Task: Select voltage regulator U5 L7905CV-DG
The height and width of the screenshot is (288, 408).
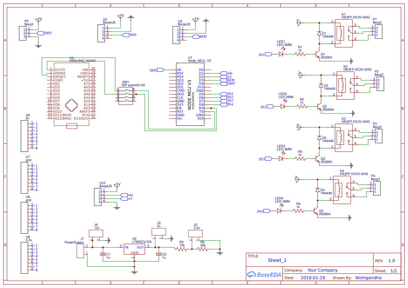Action: 134,249
